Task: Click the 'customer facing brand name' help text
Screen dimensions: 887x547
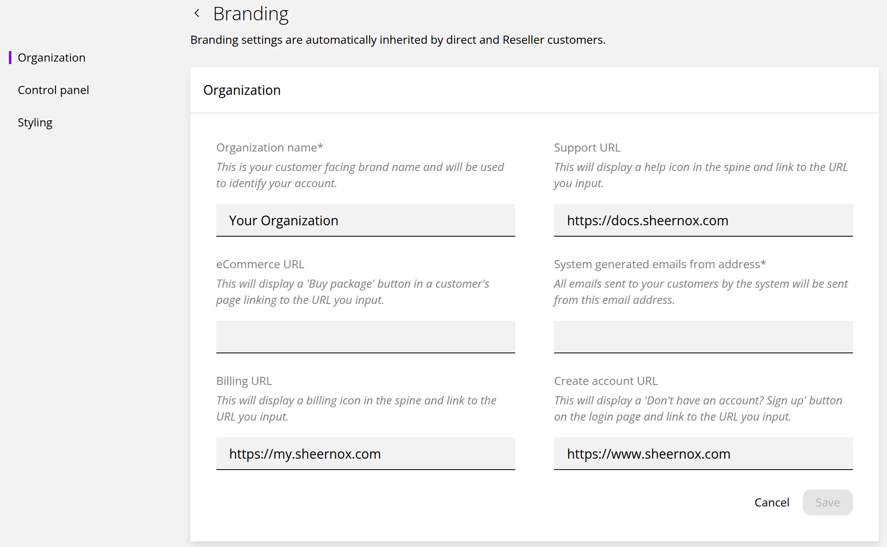Action: [360, 175]
